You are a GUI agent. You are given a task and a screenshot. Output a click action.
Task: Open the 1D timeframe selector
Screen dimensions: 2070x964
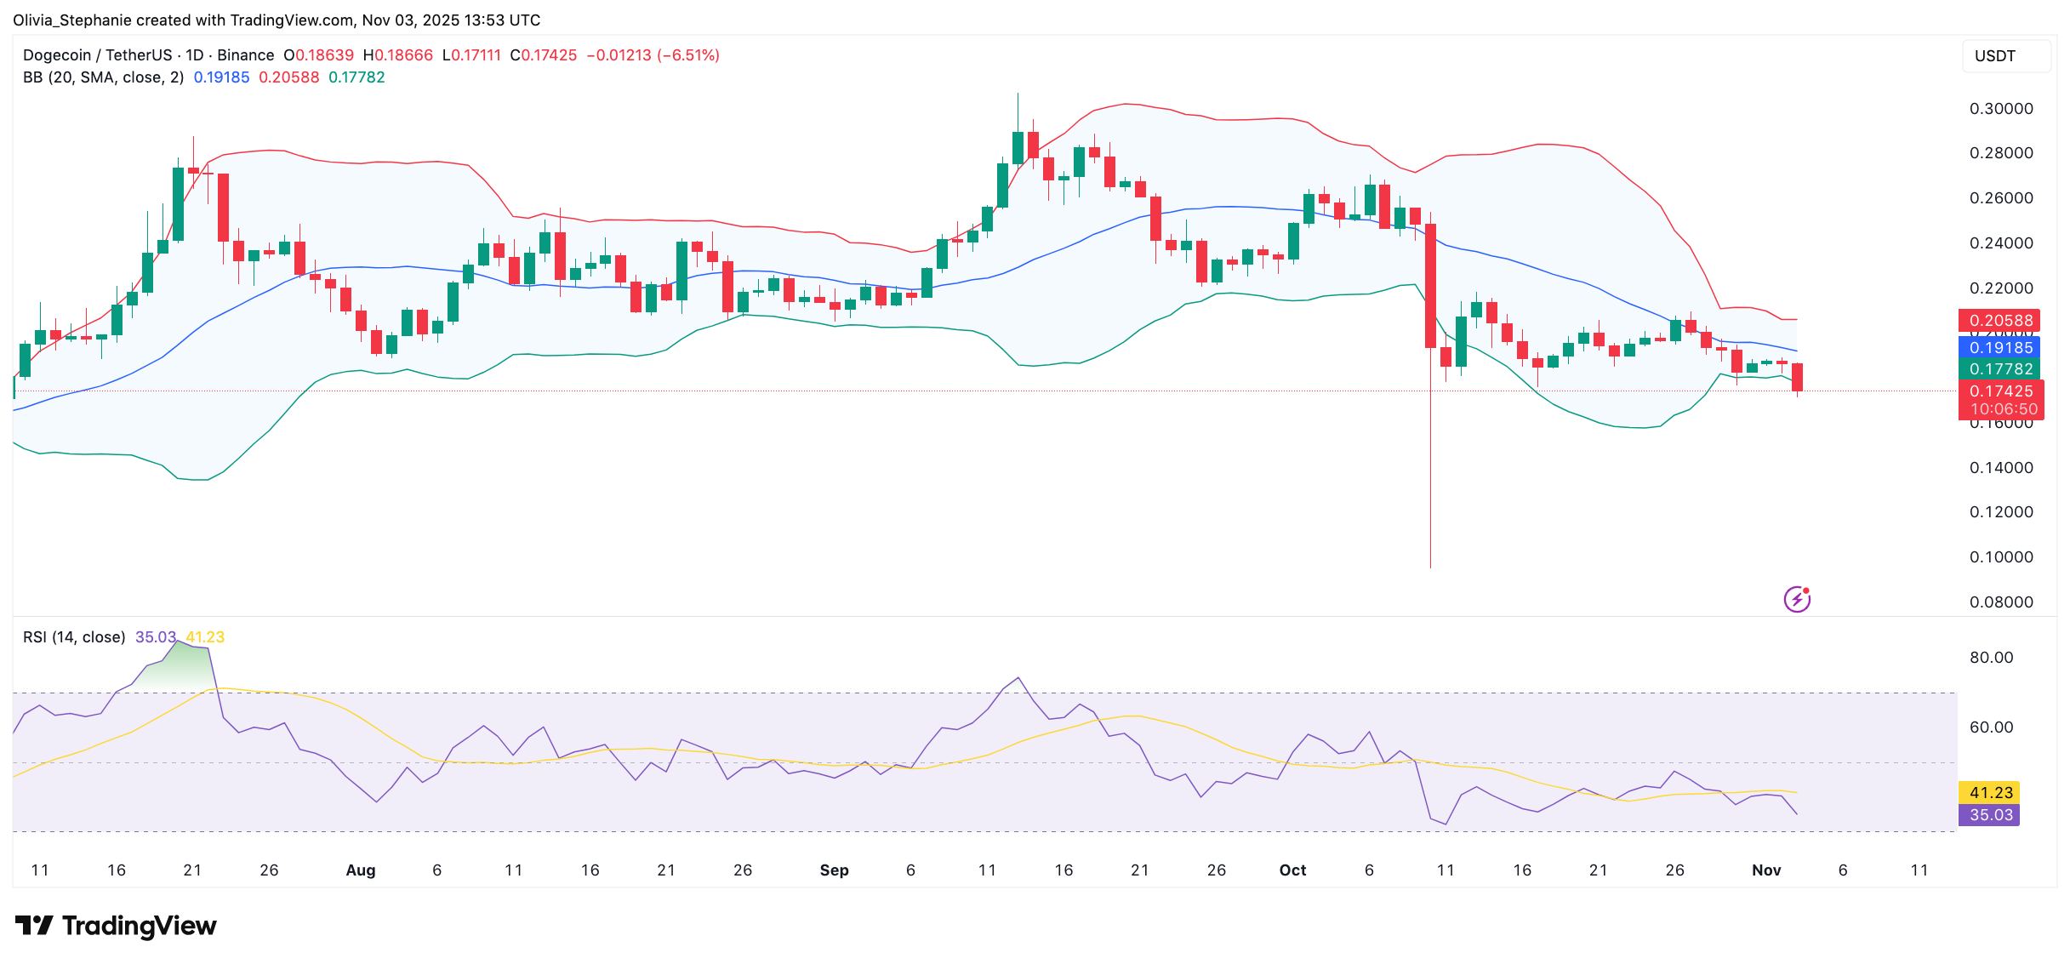click(x=194, y=54)
